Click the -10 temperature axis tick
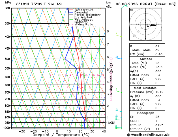This screenshot has height=137, width=178. tap(45, 131)
